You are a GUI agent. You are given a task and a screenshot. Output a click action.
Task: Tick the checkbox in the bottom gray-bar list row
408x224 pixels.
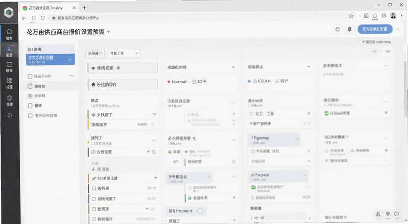[94, 219]
